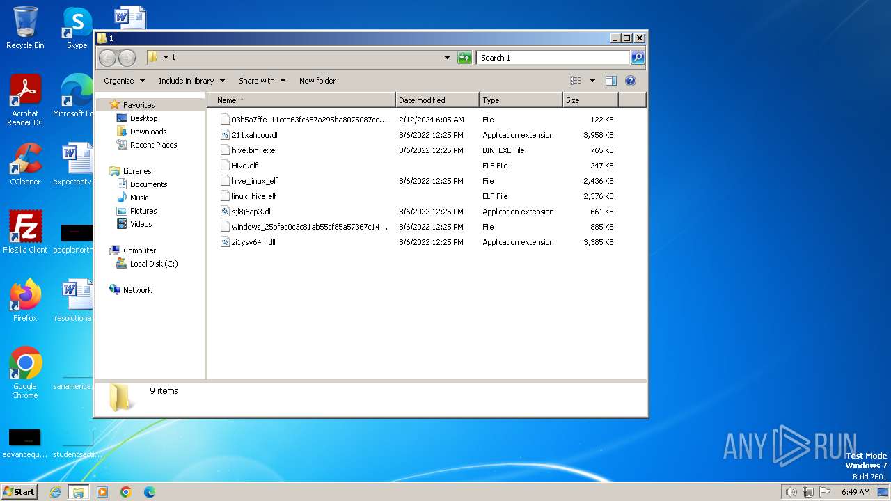The height and width of the screenshot is (501, 891).
Task: Select the zi1ysv64h.dll file icon
Action: pyautogui.click(x=225, y=242)
